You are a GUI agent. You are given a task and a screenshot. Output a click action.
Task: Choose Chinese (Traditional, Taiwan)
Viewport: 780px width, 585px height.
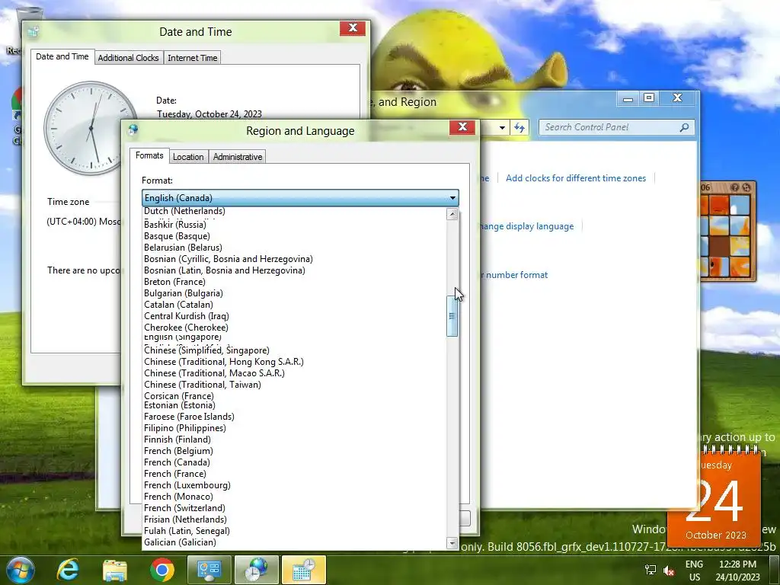203,385
